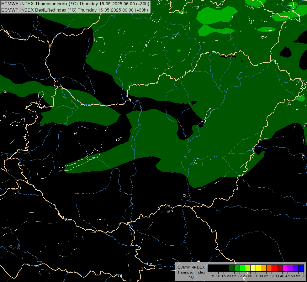Click the pale yellow 30–31 legend swatch
Viewport: 307px width, 282px height.
pyautogui.click(x=253, y=268)
